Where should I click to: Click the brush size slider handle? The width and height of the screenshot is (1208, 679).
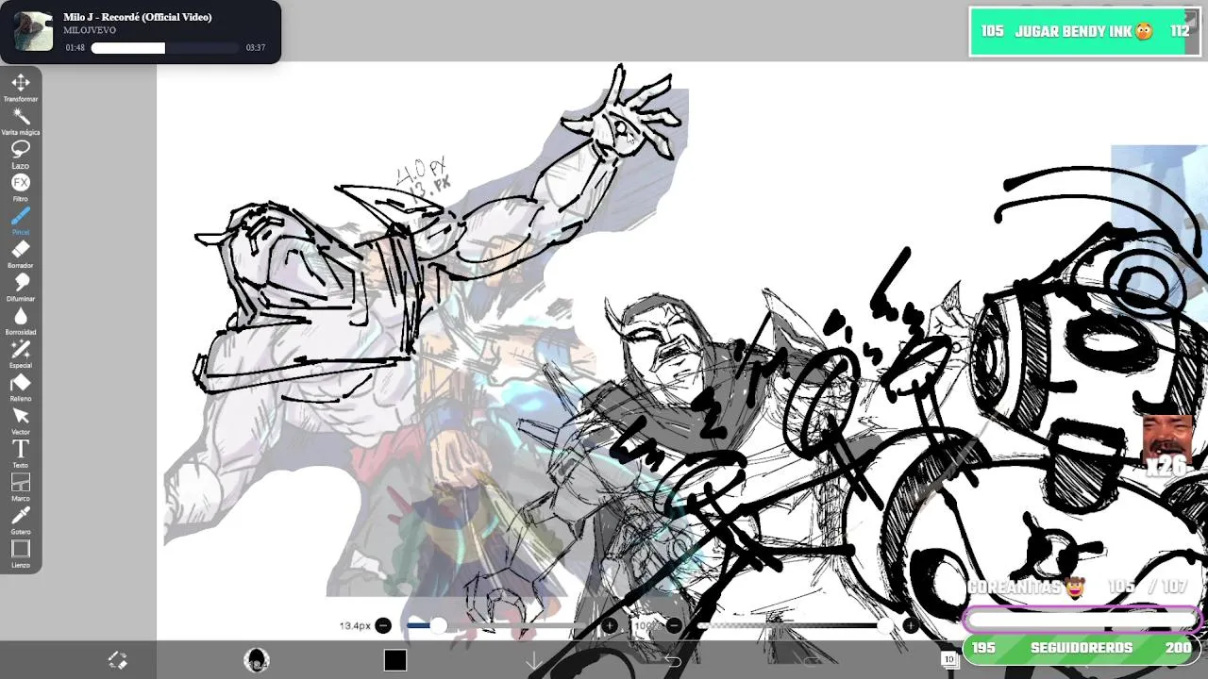439,625
